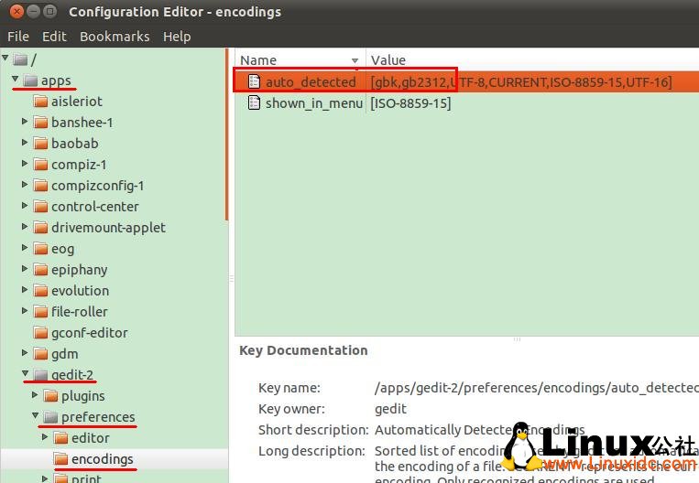Screen dimensions: 699x483
Task: Sort keys by the Name column header
Action: [x=300, y=59]
